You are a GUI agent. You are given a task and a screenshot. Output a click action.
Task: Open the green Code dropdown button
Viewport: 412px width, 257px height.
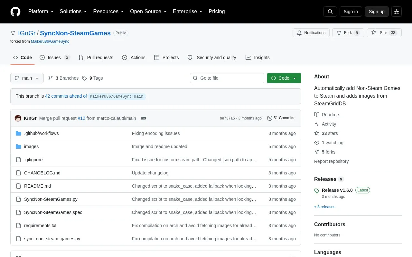284,78
